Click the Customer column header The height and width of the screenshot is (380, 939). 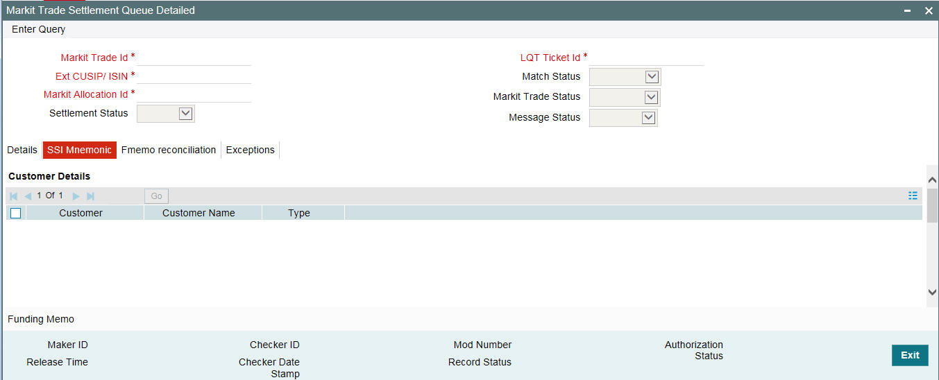pos(81,213)
